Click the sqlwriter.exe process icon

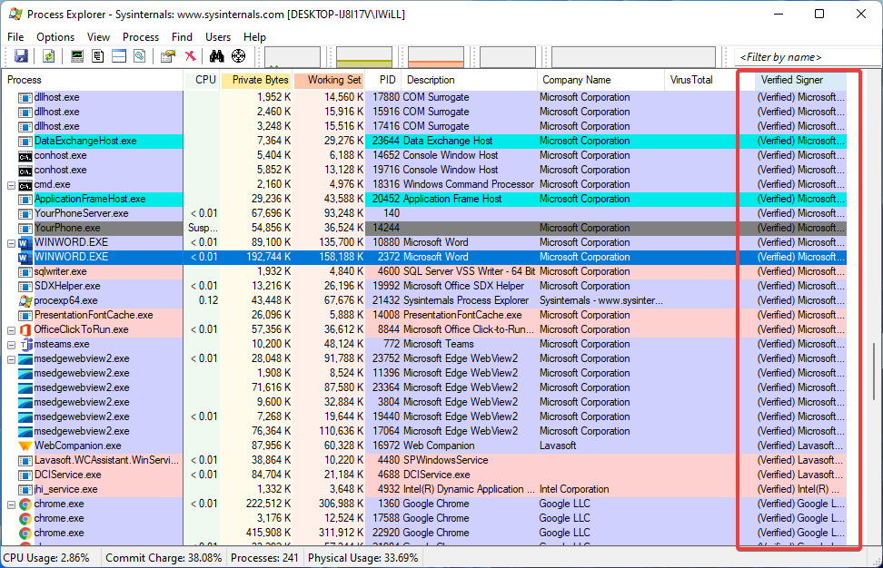(25, 271)
